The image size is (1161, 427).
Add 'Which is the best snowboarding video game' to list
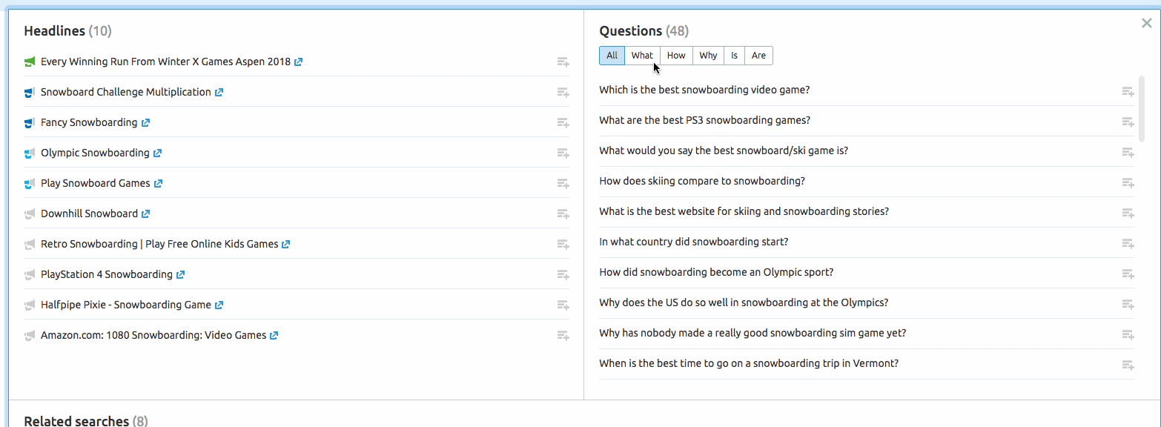click(1128, 91)
